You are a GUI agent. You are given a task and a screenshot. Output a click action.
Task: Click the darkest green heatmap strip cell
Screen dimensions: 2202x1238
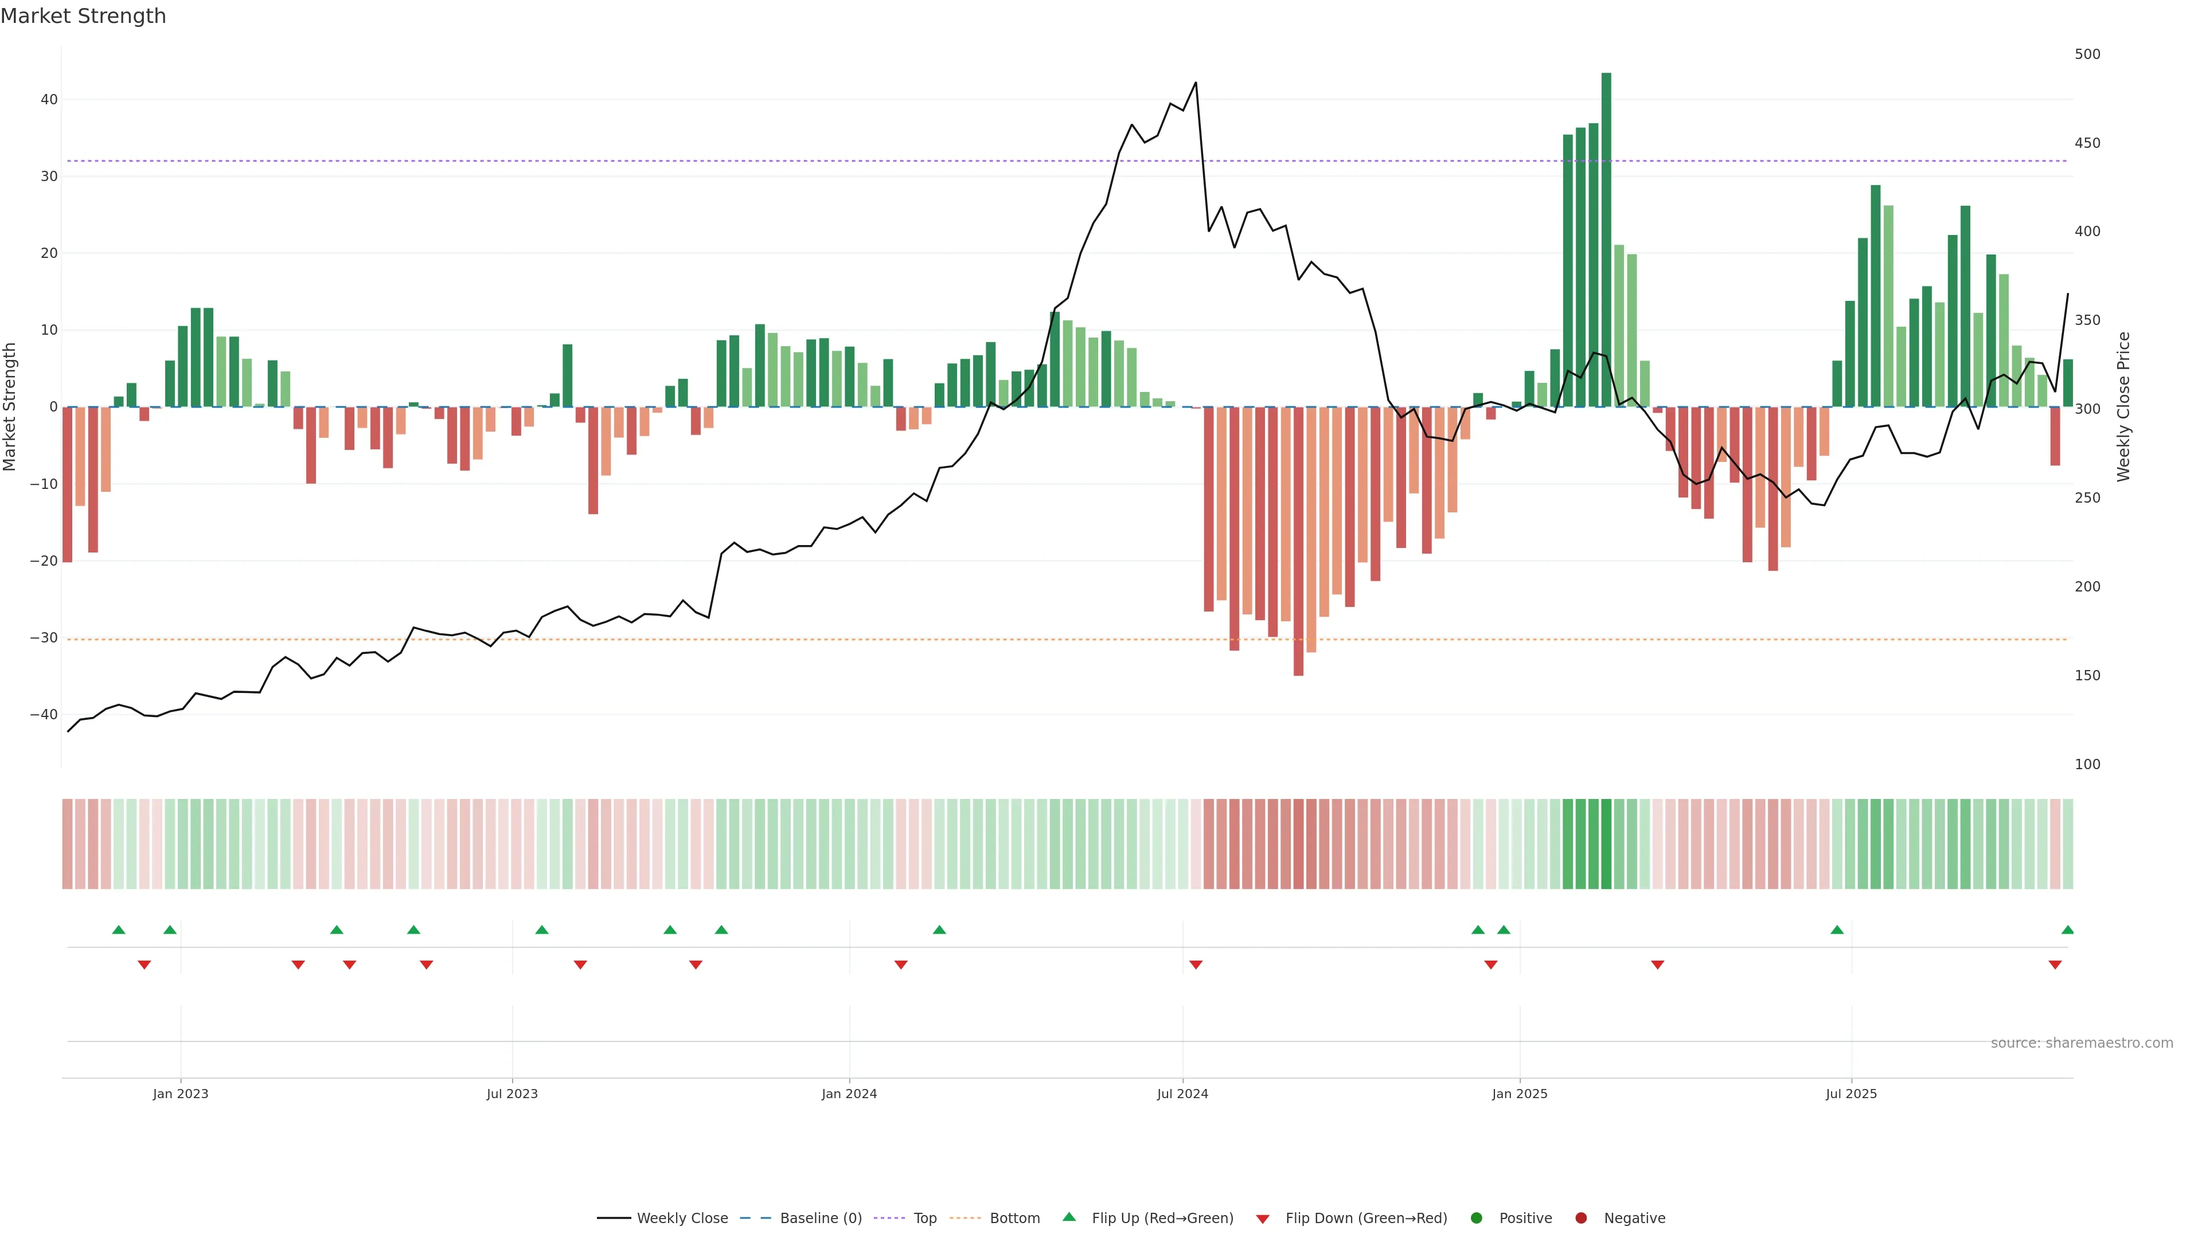click(1606, 843)
